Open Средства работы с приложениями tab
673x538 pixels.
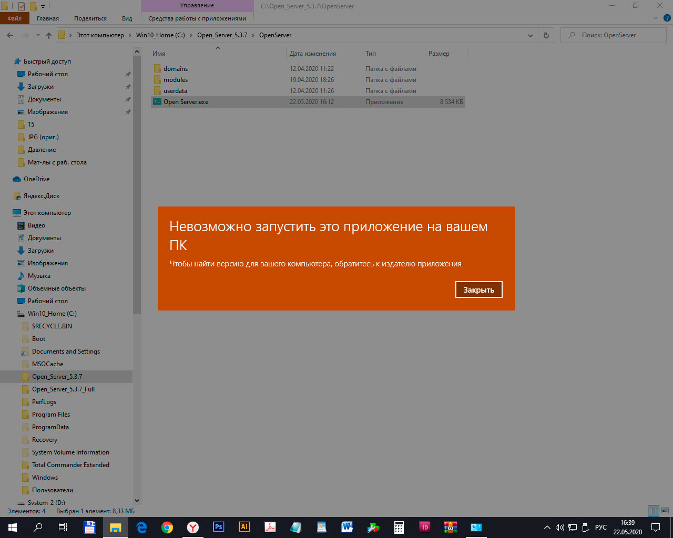click(x=197, y=18)
